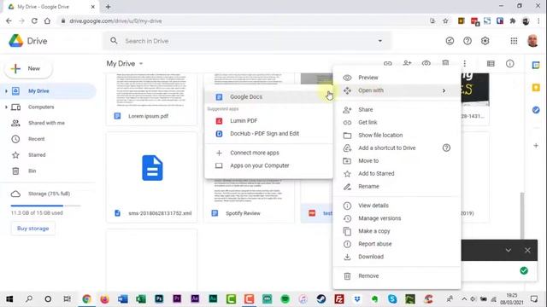Image resolution: width=547 pixels, height=307 pixels.
Task: Select Apps on your Computer
Action: click(268, 165)
